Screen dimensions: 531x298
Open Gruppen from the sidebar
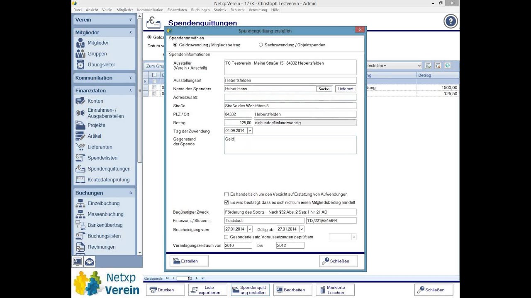(80, 54)
